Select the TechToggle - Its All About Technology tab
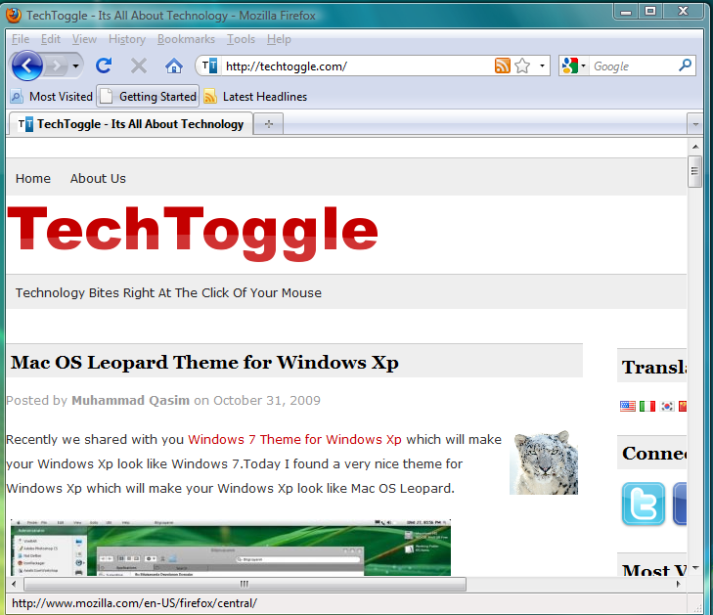The height and width of the screenshot is (615, 713). click(131, 123)
